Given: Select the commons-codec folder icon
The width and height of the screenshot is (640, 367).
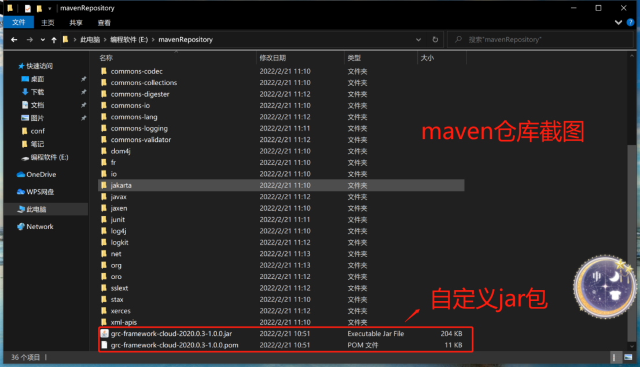Looking at the screenshot, I should (x=104, y=71).
